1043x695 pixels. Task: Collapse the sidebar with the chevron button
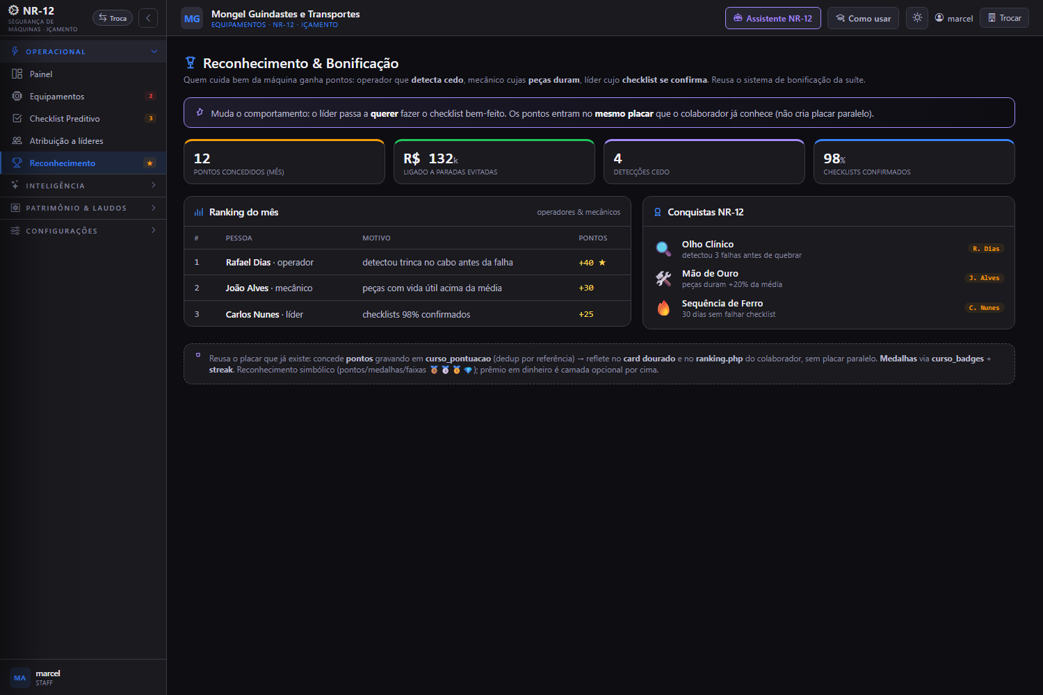tap(148, 18)
